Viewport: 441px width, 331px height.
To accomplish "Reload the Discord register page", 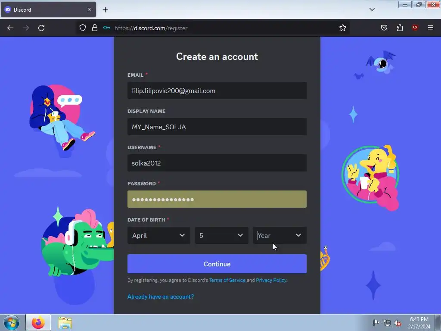I will pos(41,28).
